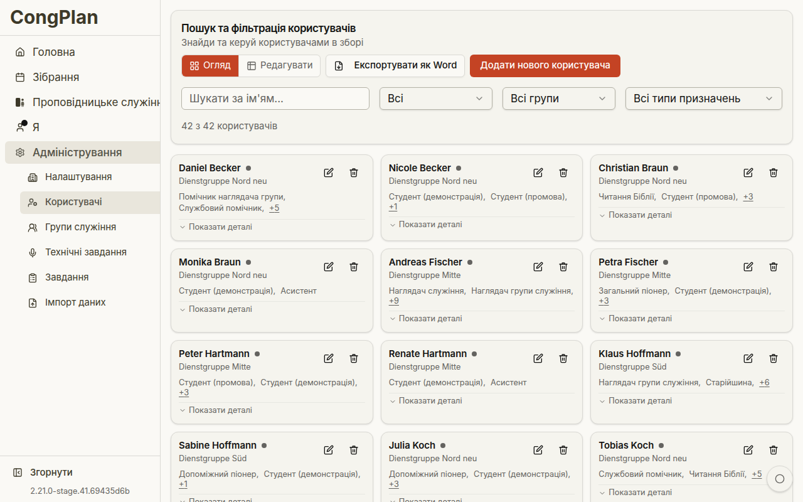Viewport: 803px width, 502px height.
Task: Expand Показати деталі for Peter Hartmann
Action: pos(216,410)
